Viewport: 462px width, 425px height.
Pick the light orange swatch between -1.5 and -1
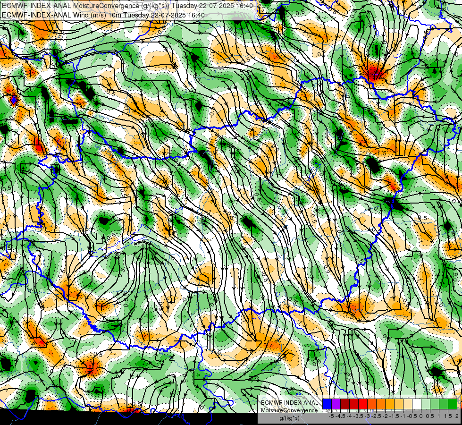tap(399, 404)
